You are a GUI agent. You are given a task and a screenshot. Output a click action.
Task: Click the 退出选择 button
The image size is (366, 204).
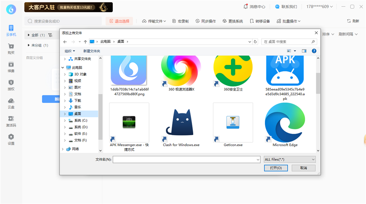(x=119, y=21)
